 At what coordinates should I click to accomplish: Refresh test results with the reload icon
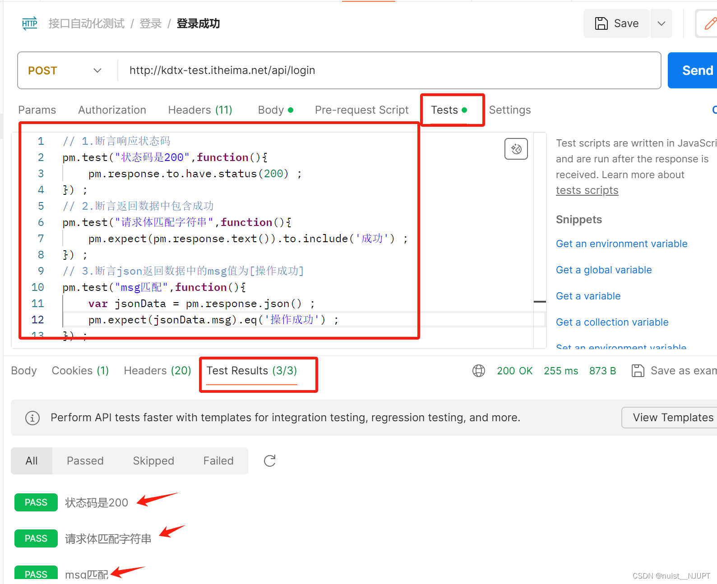(x=270, y=461)
